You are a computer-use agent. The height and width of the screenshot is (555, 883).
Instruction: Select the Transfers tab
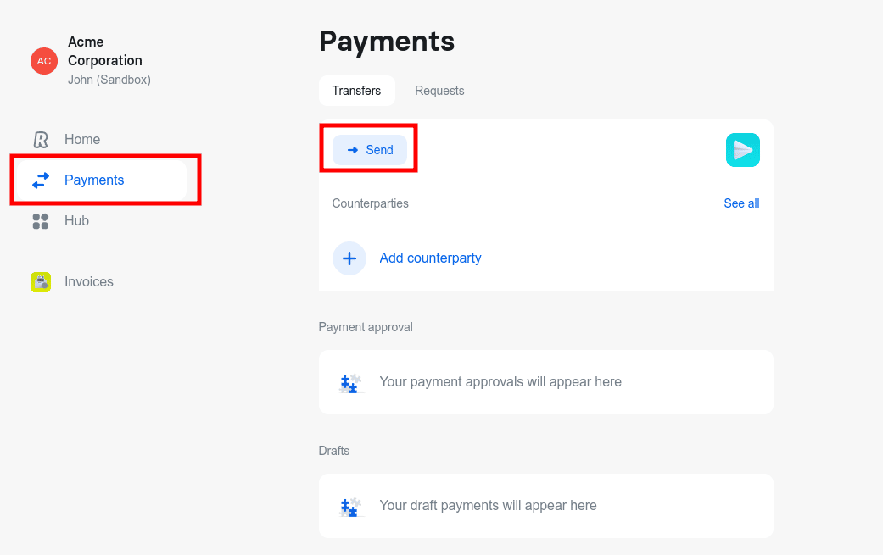click(x=357, y=91)
